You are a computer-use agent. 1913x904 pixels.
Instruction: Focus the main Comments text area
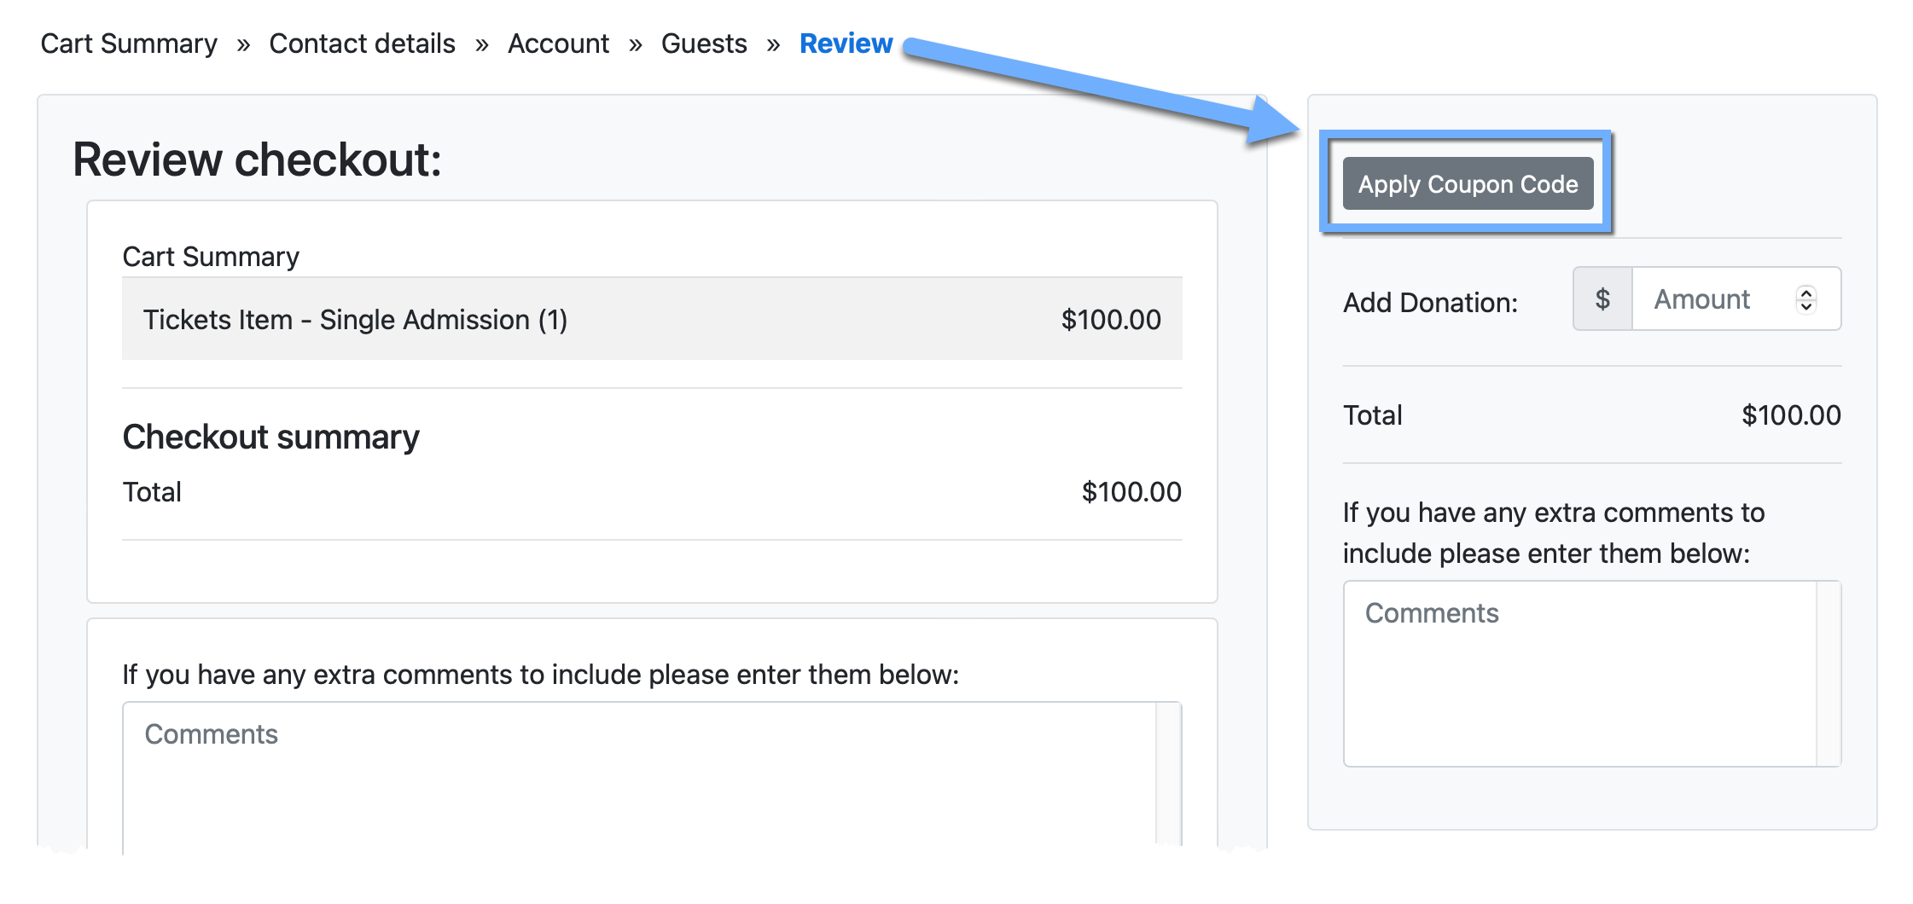[x=638, y=776]
